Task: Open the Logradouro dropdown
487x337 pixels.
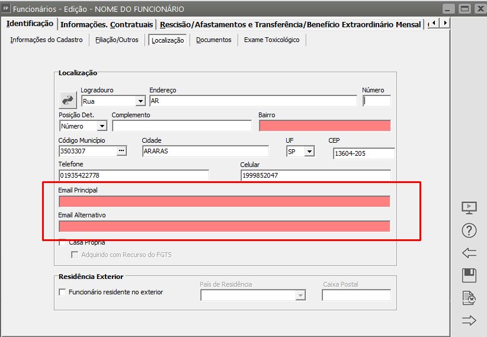Action: [140, 101]
